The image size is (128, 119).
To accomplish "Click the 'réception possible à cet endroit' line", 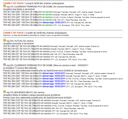I will [x=19, y=44].
